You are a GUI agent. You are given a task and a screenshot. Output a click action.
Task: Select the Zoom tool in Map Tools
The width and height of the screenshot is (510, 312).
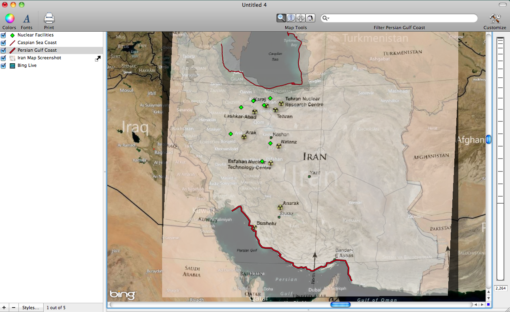pos(281,18)
